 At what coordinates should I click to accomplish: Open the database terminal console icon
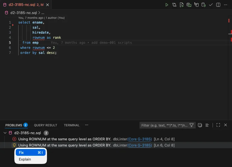(189, 5)
